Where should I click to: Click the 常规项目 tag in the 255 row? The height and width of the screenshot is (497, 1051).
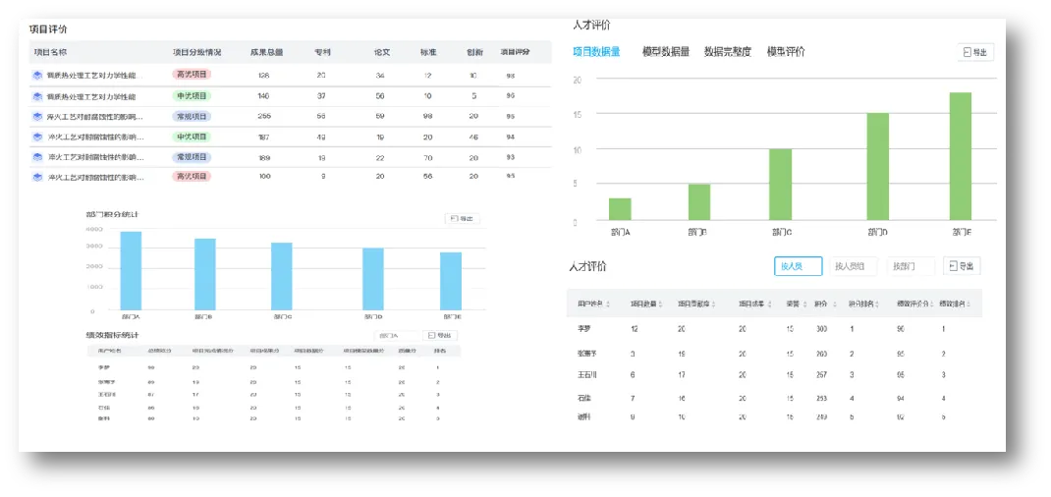[192, 117]
